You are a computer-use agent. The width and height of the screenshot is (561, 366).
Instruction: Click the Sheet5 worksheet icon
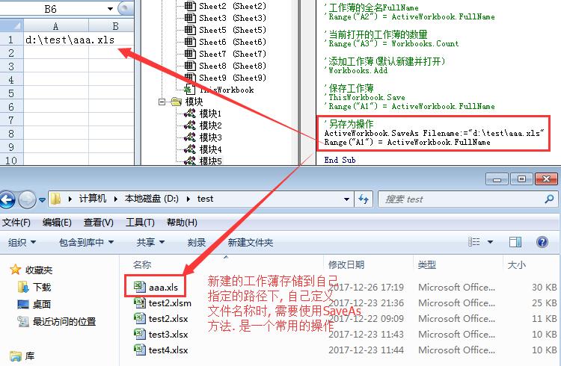pyautogui.click(x=190, y=30)
